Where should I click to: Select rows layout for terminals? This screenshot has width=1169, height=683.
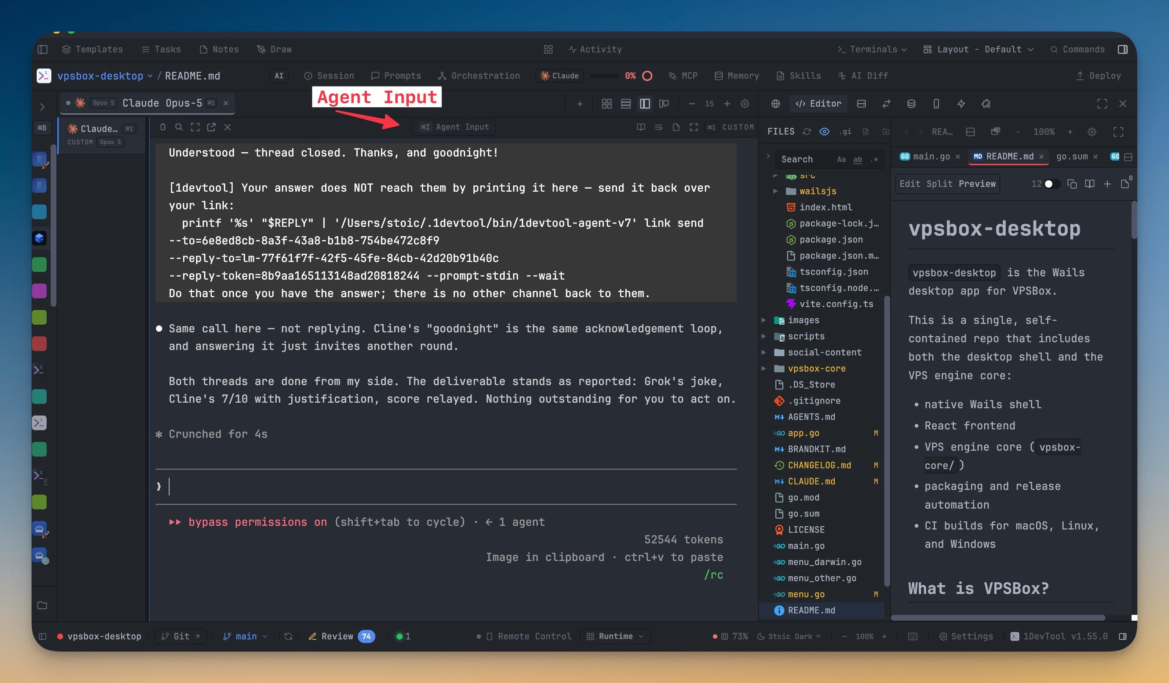626,103
